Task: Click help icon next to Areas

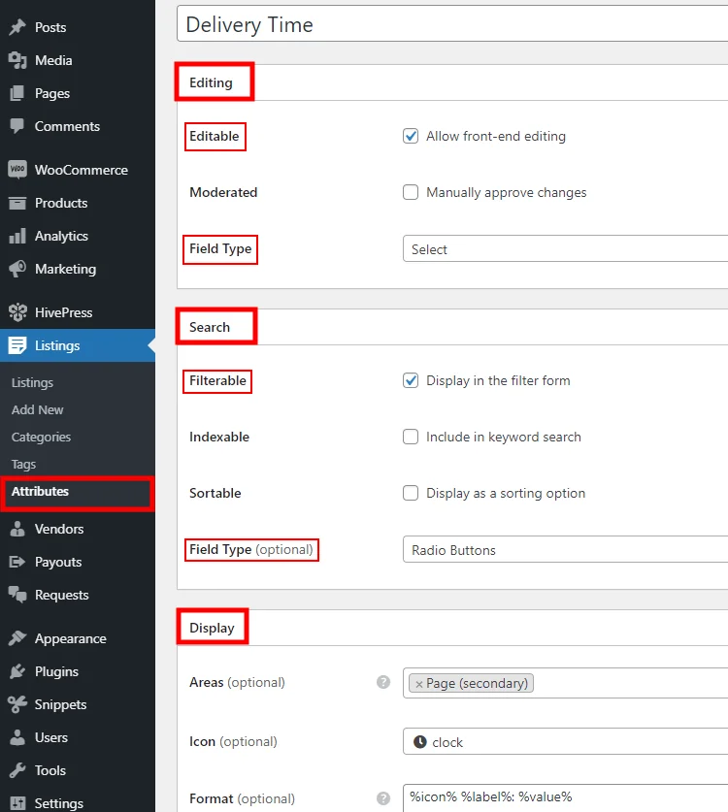Action: (383, 682)
